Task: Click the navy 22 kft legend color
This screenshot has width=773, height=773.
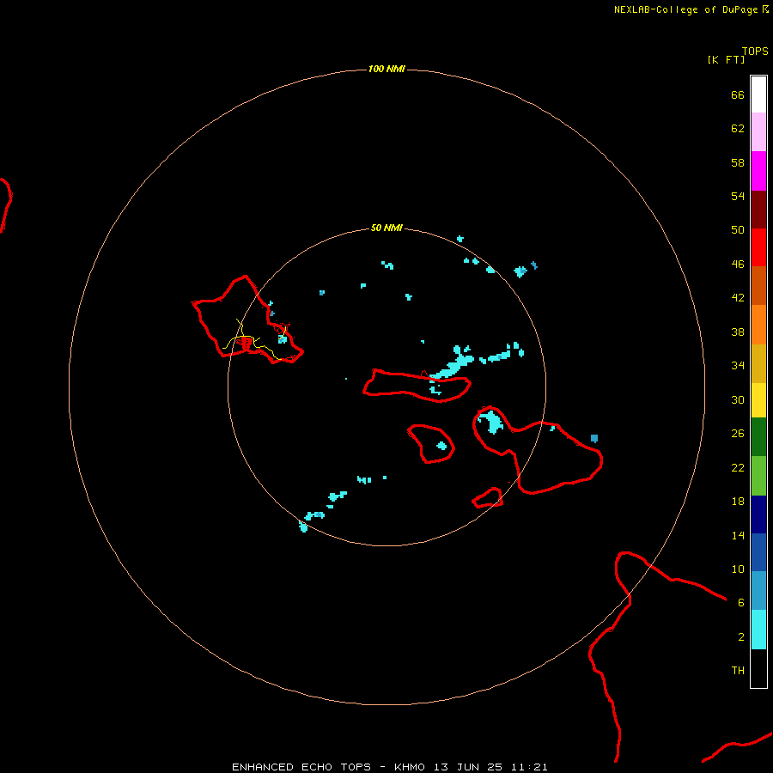Action: (758, 514)
